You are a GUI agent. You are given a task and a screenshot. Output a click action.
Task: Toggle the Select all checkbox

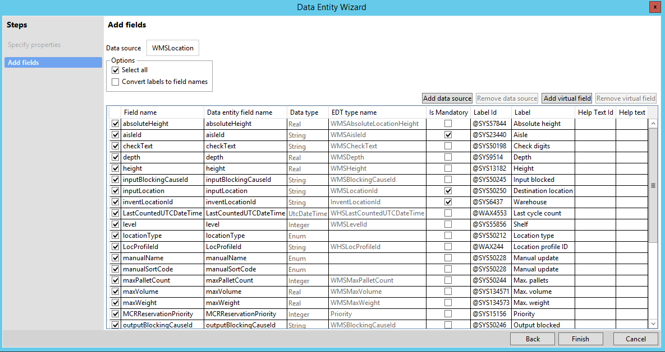tap(116, 70)
